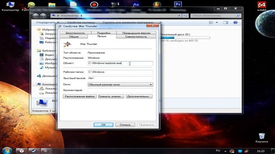Open the recent pages dropdown next to Forward

(49, 16)
